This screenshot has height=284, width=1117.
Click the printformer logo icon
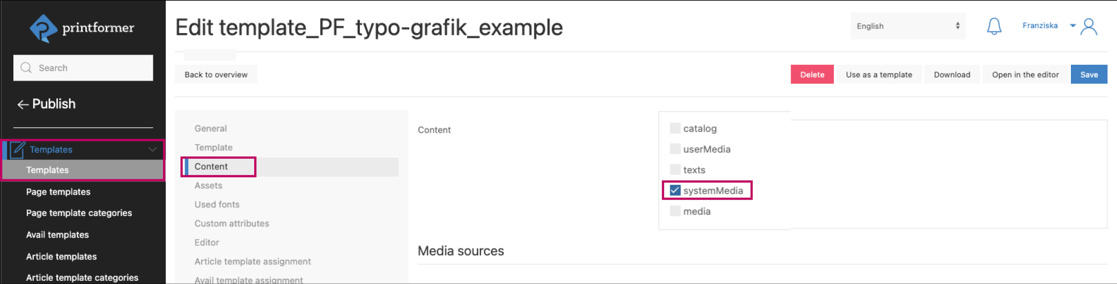pyautogui.click(x=43, y=28)
